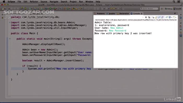Viewport: 183px width, 103px height.
Task: Open the macOS Notification Center icon
Action: tap(179, 2)
